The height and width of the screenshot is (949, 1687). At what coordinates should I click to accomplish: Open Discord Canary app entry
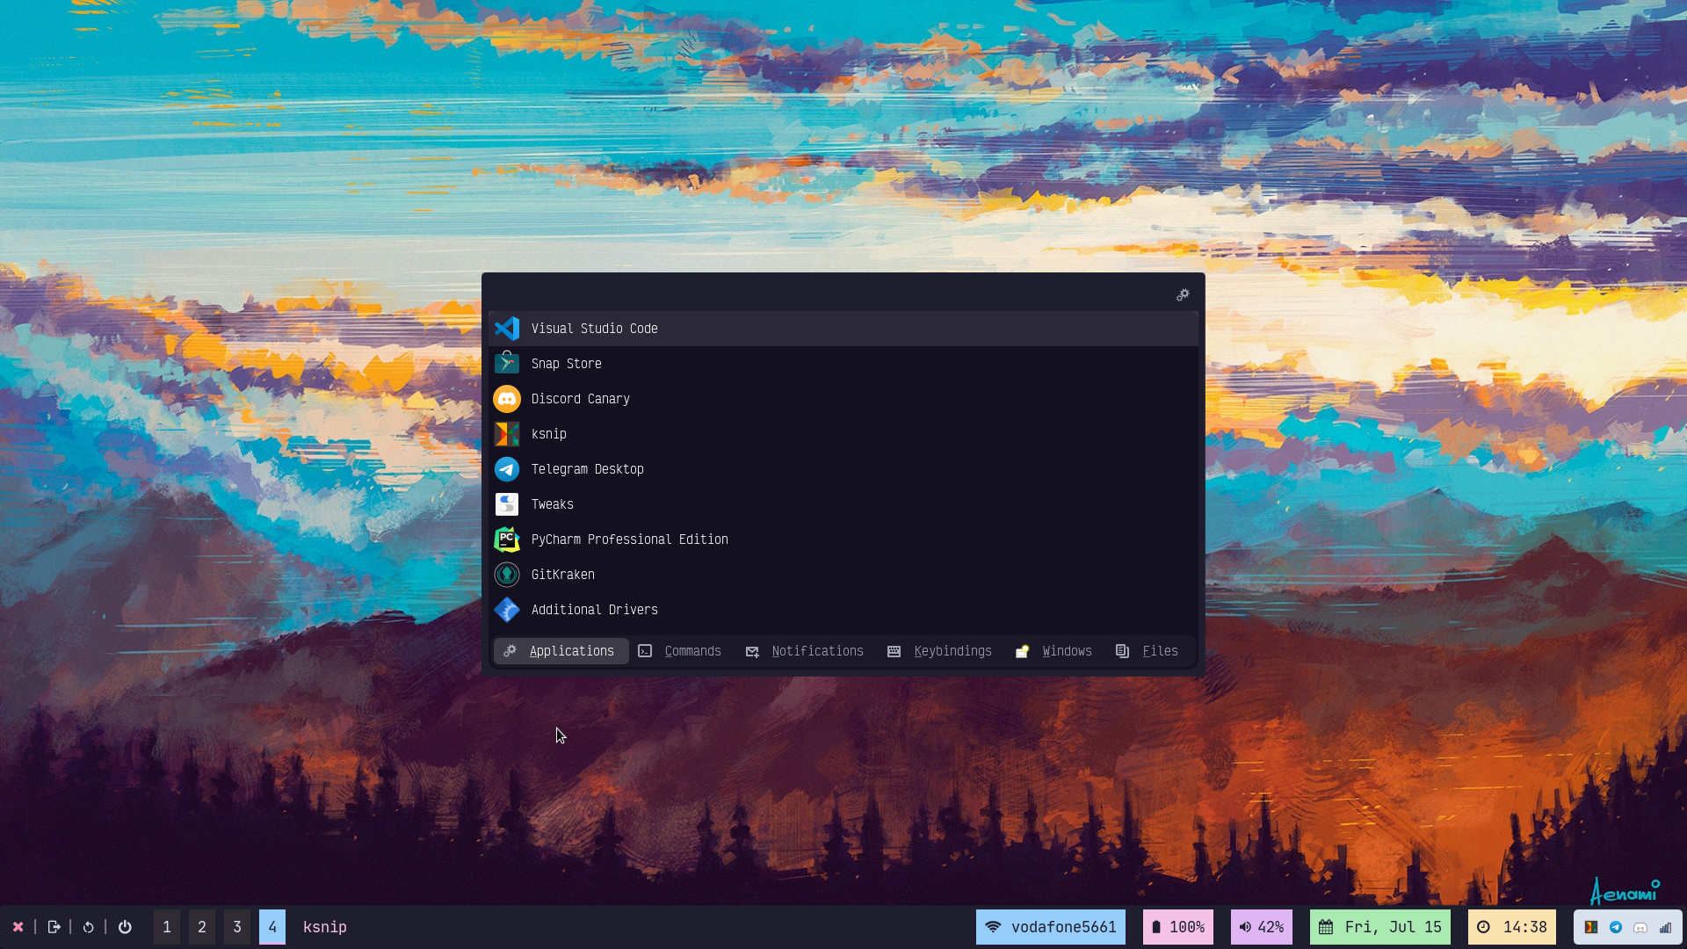coord(580,399)
